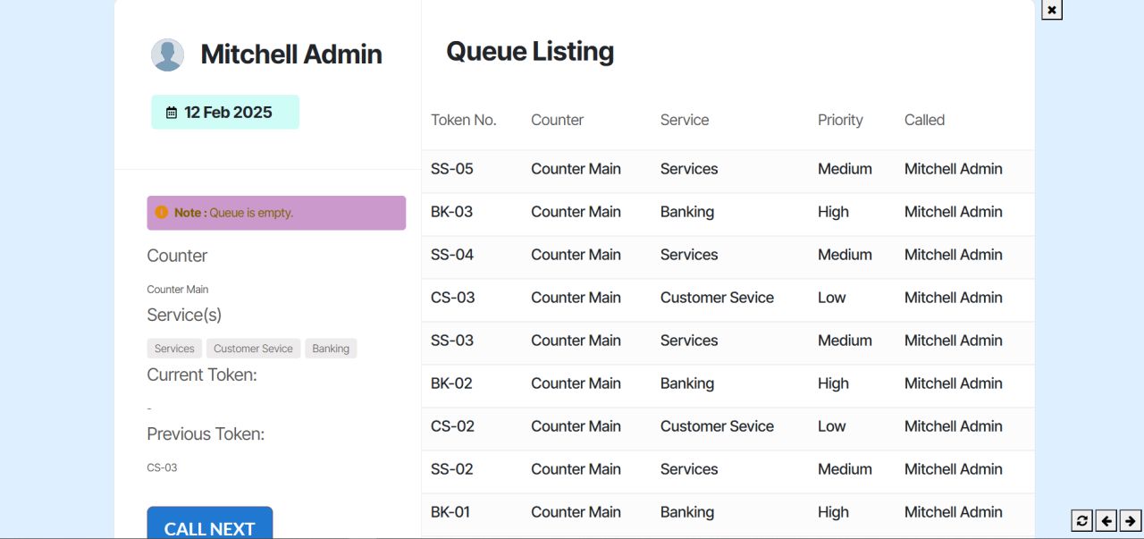Click the Called column header
The image size is (1144, 539).
(x=924, y=120)
